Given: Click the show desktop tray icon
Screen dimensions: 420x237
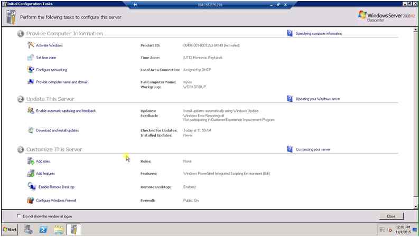Looking at the screenshot, I should [x=415, y=230].
